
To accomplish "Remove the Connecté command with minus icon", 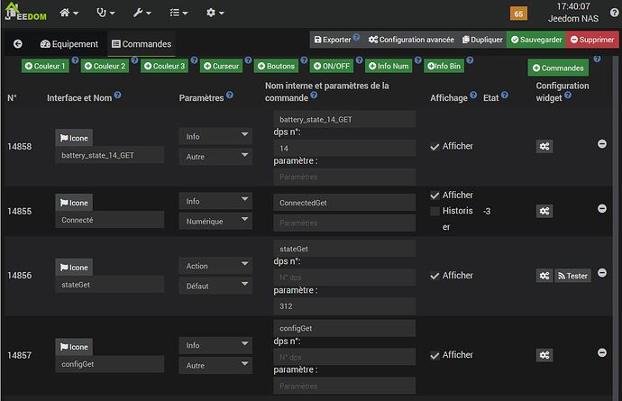I will click(x=602, y=208).
